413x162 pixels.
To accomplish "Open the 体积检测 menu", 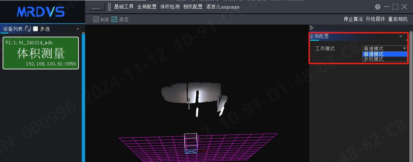I will pyautogui.click(x=170, y=7).
